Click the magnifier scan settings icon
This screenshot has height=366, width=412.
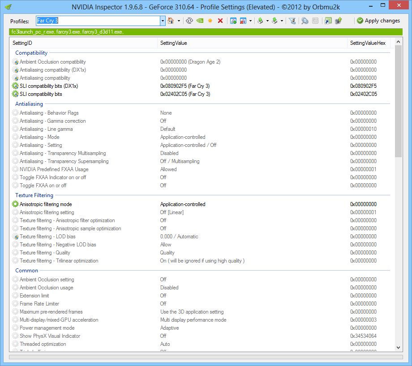305,21
